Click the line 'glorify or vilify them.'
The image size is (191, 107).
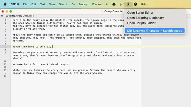pos(29,29)
